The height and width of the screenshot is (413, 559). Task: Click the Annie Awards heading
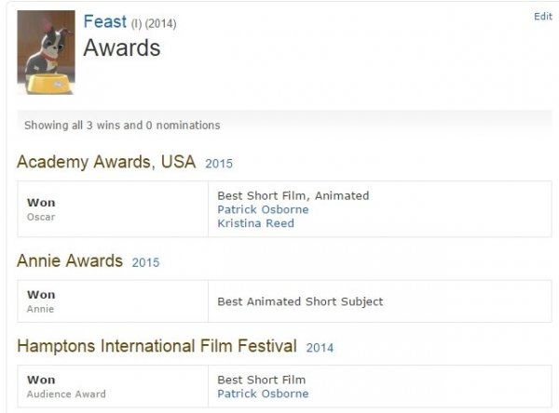[70, 261]
